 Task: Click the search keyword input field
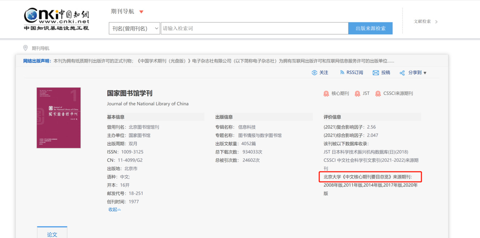tap(254, 28)
